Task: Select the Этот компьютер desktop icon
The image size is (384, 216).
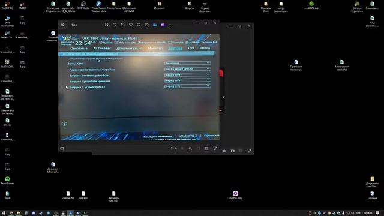Action: pos(7,22)
